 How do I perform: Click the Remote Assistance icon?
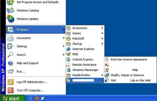(68, 65)
